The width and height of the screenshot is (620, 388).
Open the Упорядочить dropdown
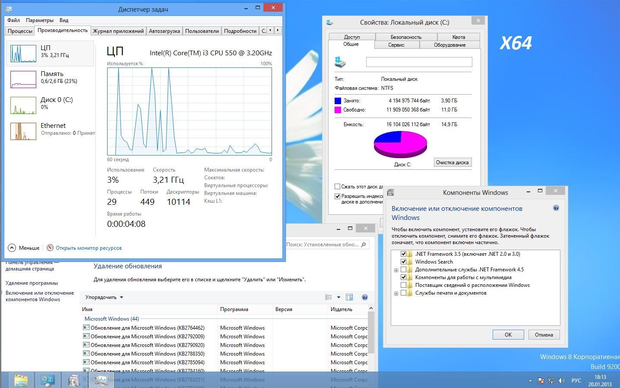(x=104, y=297)
